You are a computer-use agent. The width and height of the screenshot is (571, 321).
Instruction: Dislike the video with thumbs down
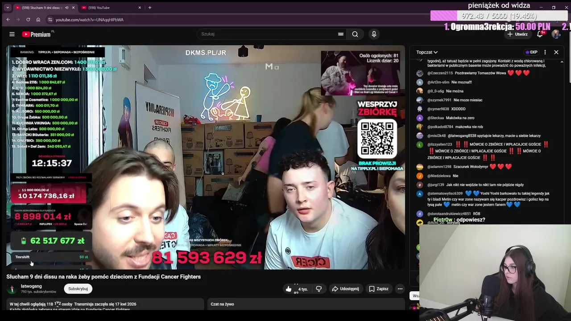coord(319,289)
